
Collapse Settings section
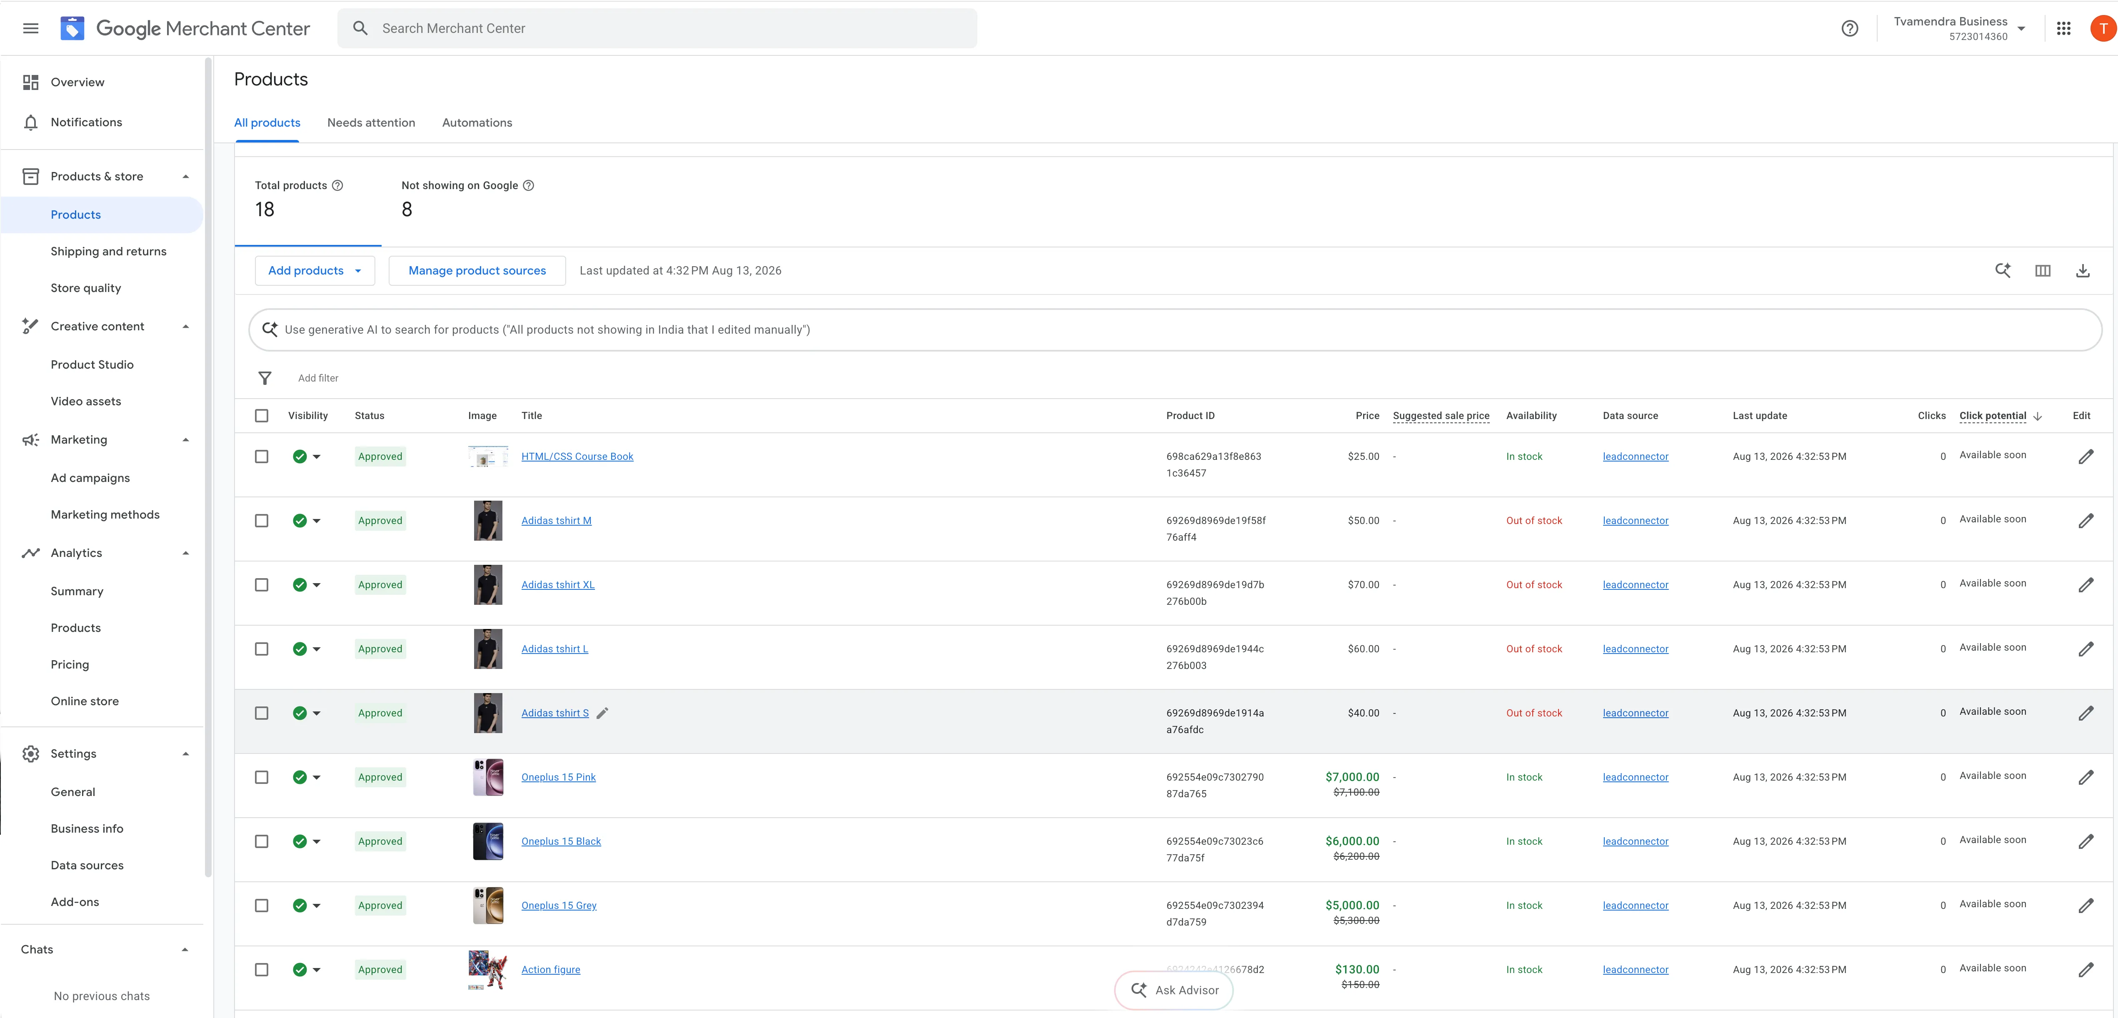pyautogui.click(x=186, y=754)
